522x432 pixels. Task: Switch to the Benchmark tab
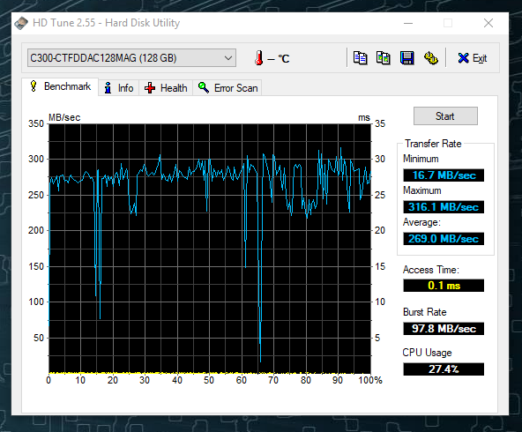60,86
